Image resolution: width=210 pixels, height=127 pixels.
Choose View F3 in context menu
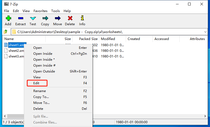(x=58, y=77)
